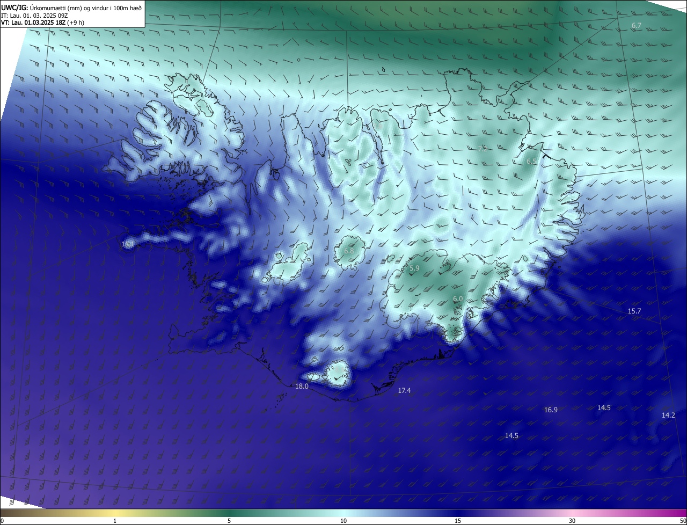Click the 17.4 value label
The height and width of the screenshot is (525, 687).
(x=404, y=391)
